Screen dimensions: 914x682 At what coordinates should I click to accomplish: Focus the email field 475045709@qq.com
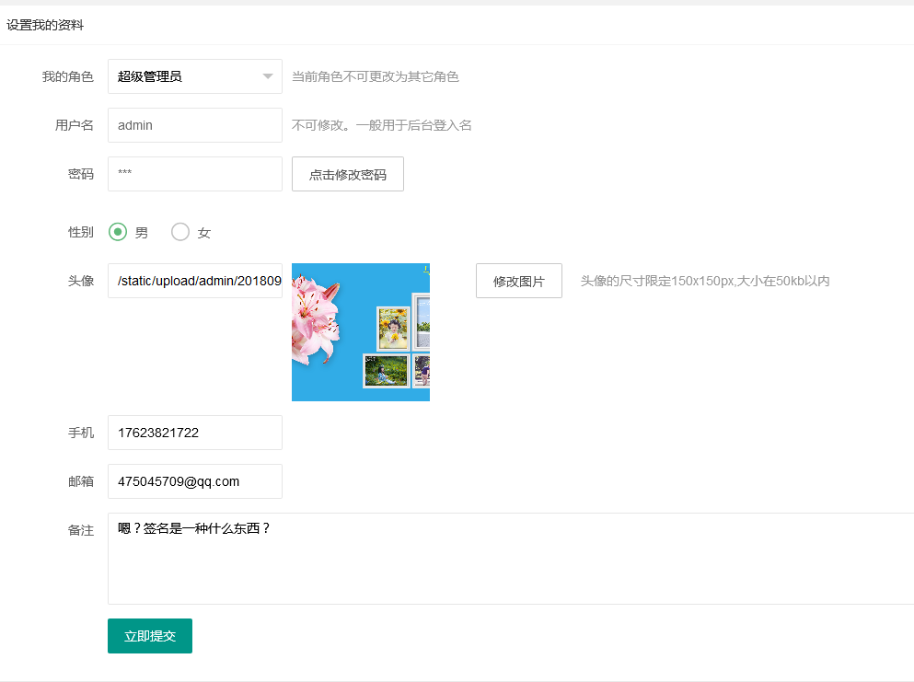pyautogui.click(x=194, y=481)
